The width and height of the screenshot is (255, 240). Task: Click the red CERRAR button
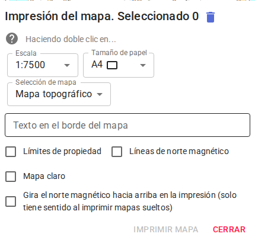click(229, 229)
